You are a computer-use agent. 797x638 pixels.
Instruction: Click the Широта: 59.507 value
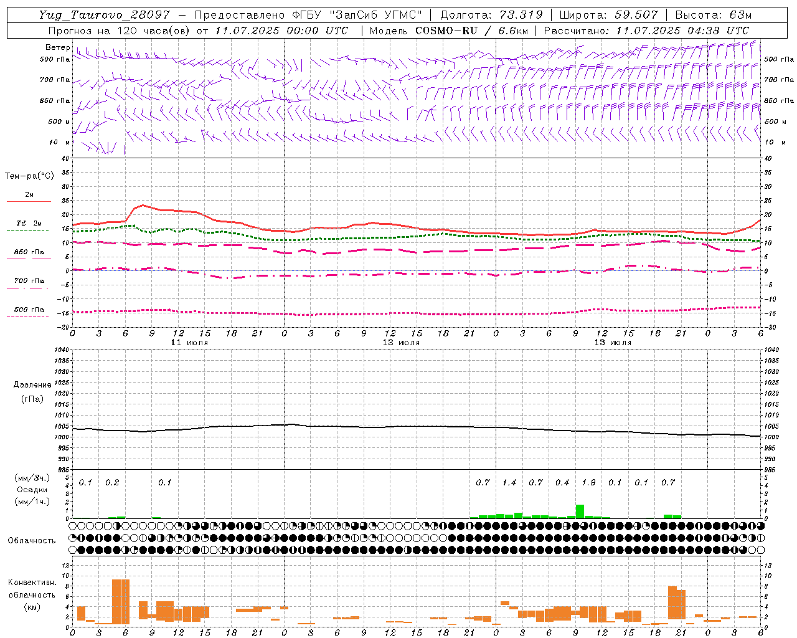(x=609, y=15)
